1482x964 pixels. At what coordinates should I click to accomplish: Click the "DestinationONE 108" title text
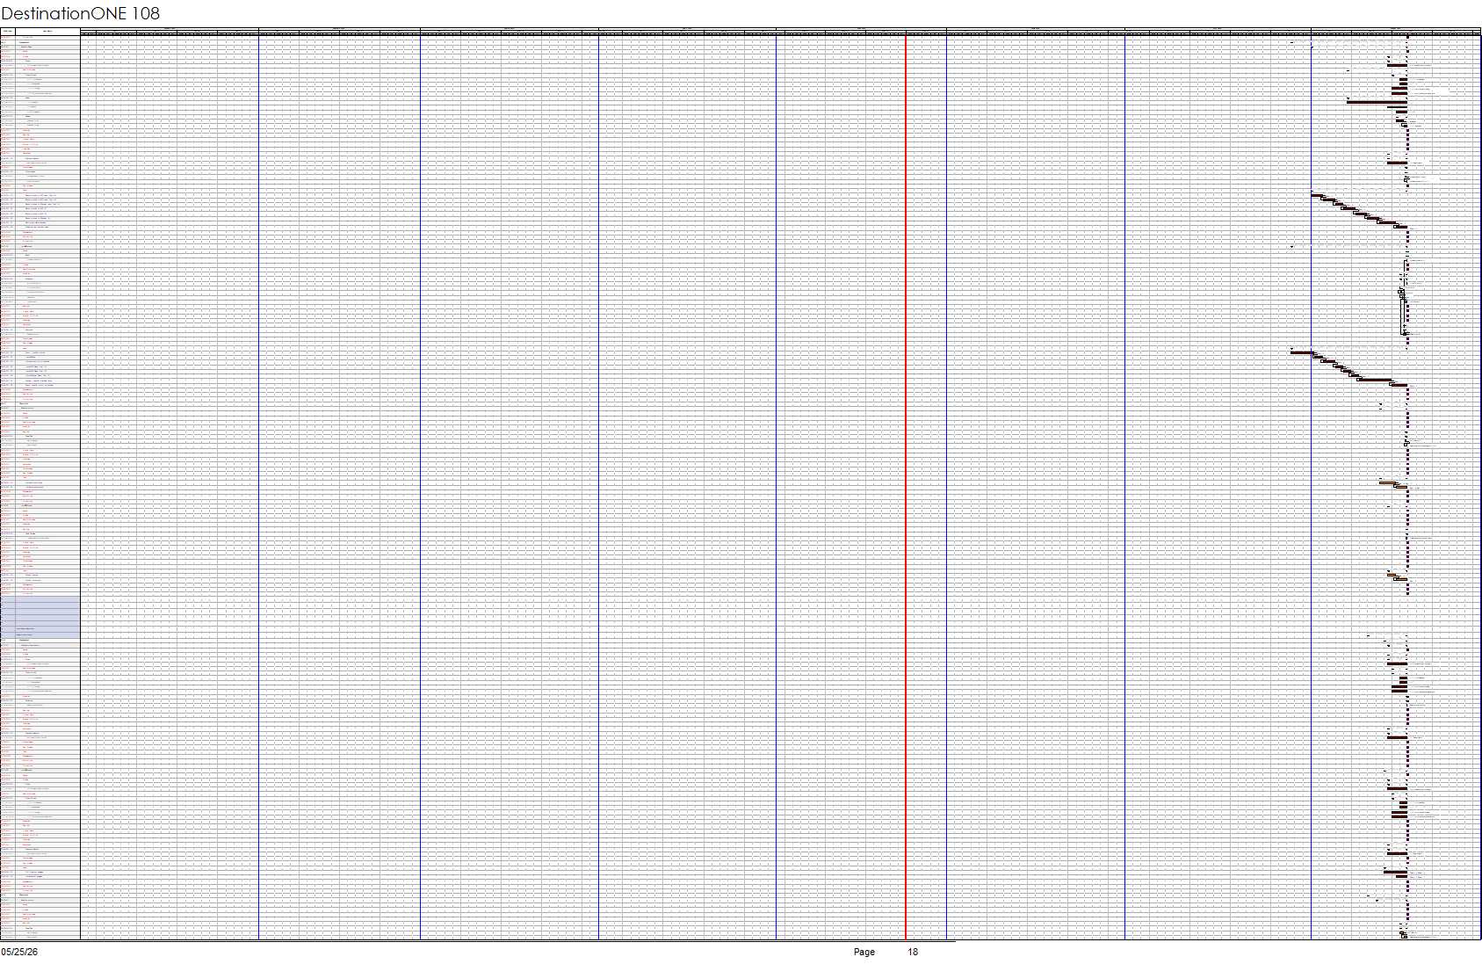pos(81,13)
